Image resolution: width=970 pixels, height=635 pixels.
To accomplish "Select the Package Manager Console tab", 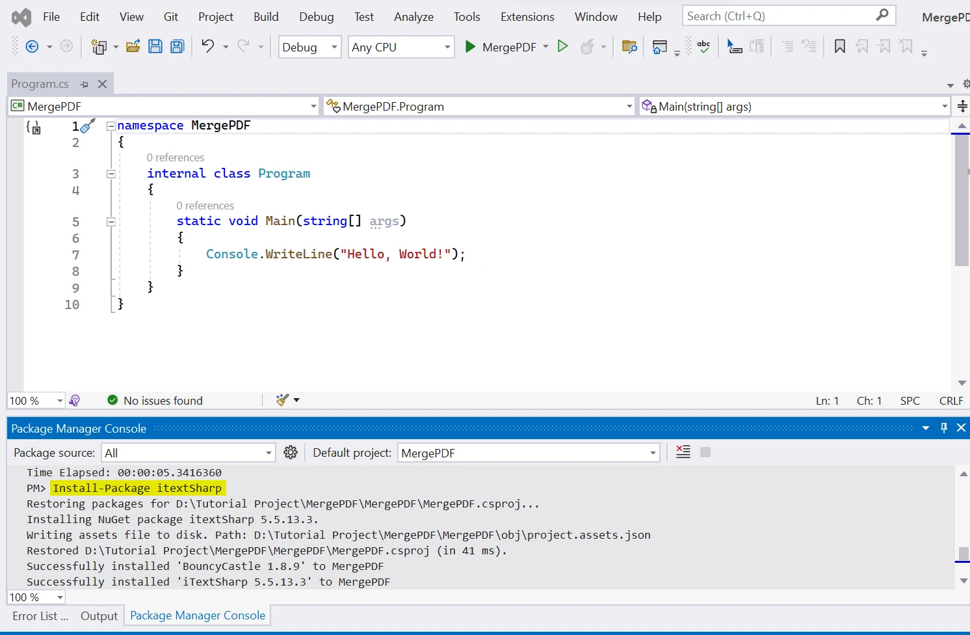I will (x=198, y=615).
